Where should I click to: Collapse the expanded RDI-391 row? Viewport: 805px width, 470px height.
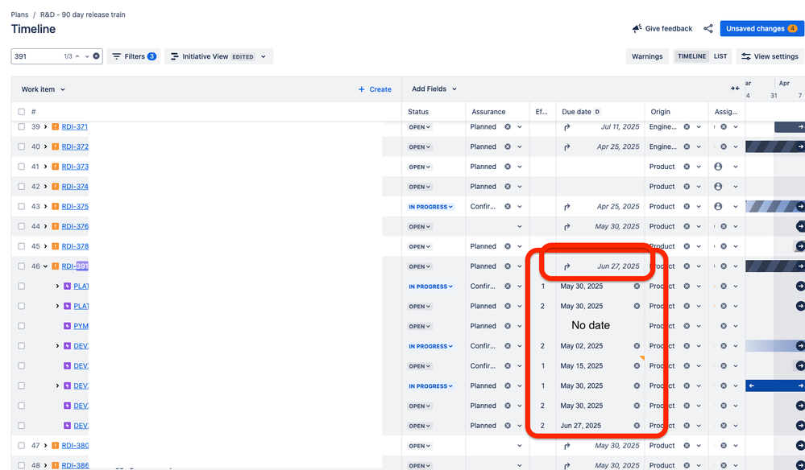click(45, 266)
